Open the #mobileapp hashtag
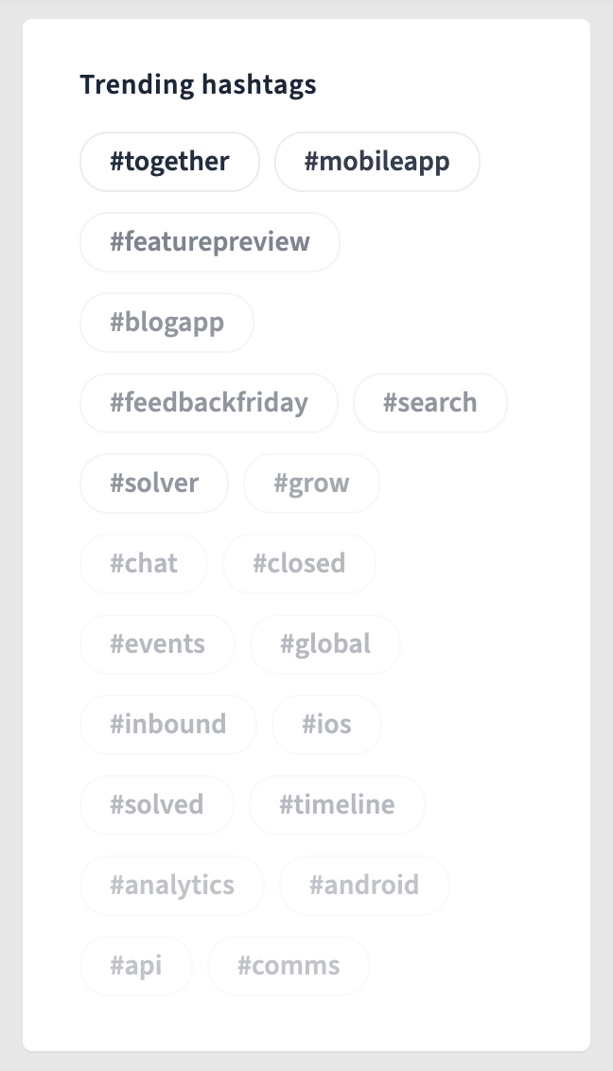This screenshot has width=613, height=1071. click(377, 161)
